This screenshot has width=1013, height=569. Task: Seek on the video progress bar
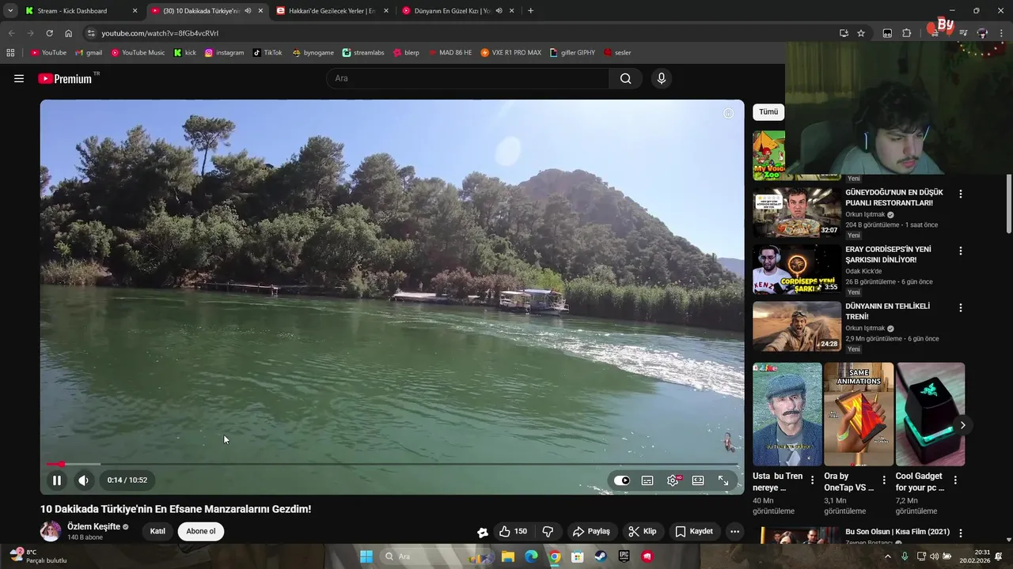(393, 464)
